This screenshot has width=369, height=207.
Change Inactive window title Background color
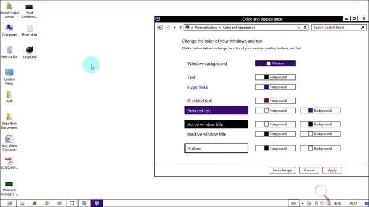tap(320, 134)
